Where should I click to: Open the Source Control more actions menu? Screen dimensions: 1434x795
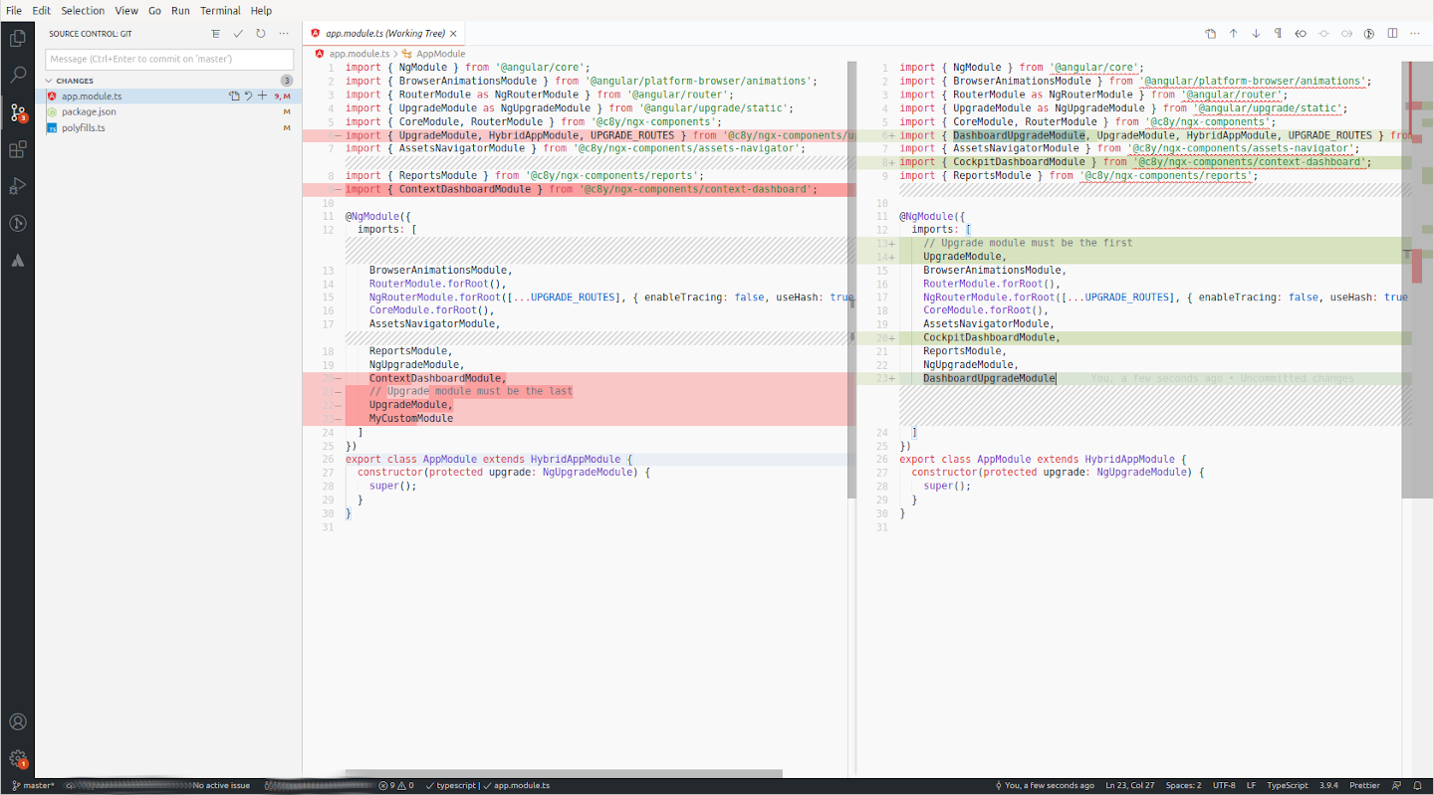click(x=284, y=33)
